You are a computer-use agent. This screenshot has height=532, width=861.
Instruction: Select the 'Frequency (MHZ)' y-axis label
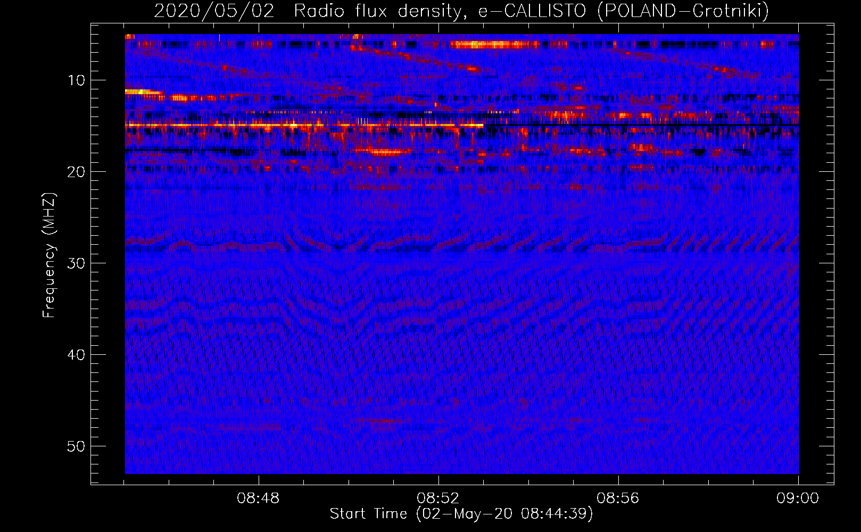[x=49, y=255]
